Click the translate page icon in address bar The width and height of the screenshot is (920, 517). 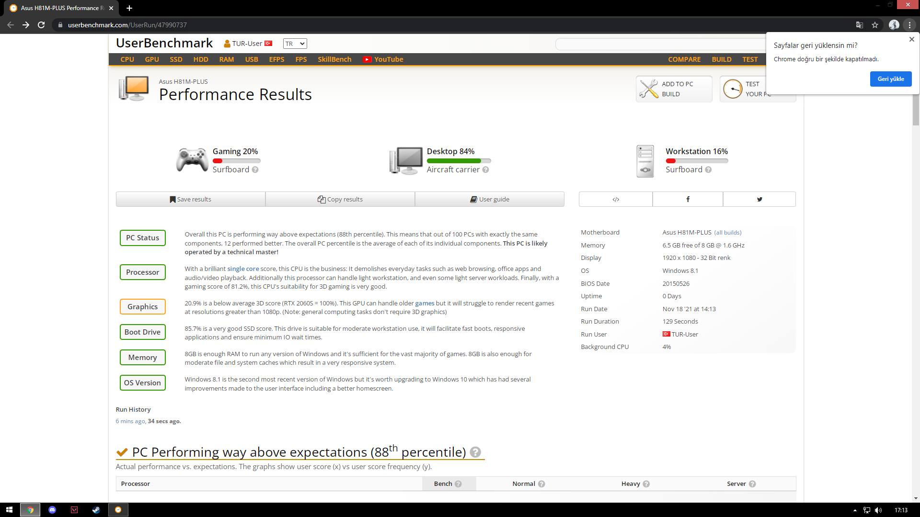coord(860,25)
